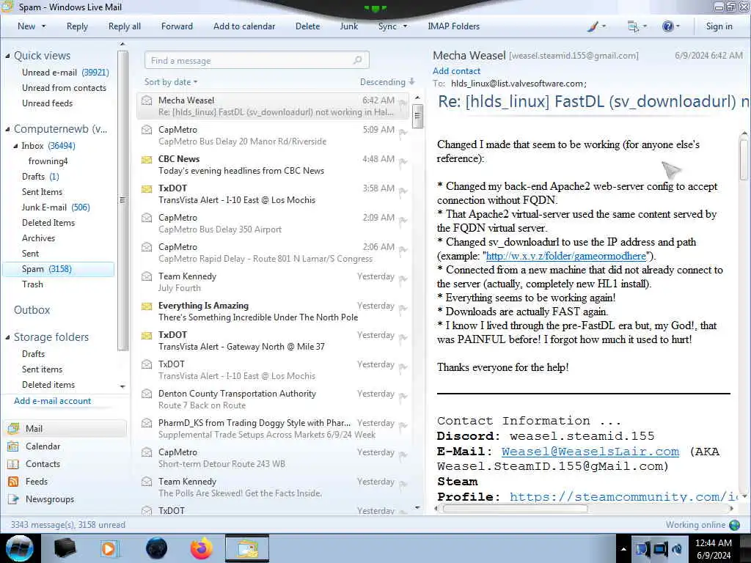Click the volume icon in system tray
The height and width of the screenshot is (563, 751).
point(678,549)
